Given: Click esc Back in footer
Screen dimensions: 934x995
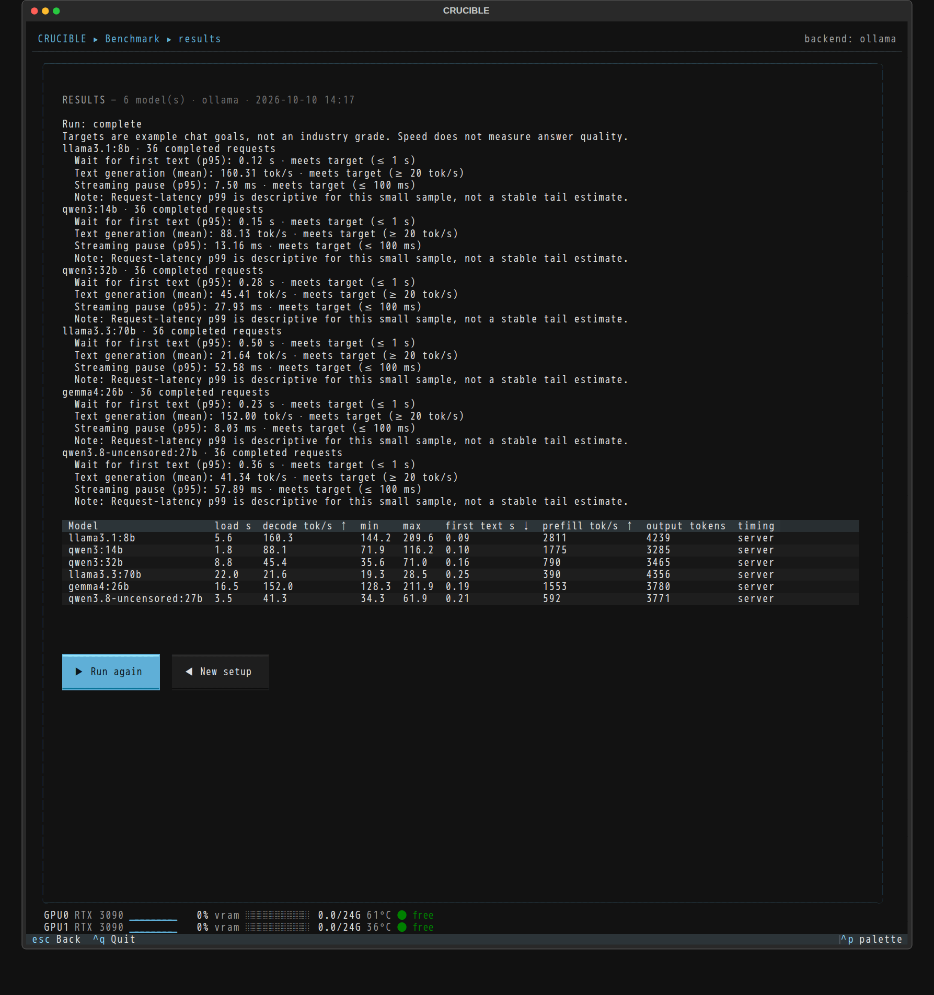Looking at the screenshot, I should [x=56, y=939].
